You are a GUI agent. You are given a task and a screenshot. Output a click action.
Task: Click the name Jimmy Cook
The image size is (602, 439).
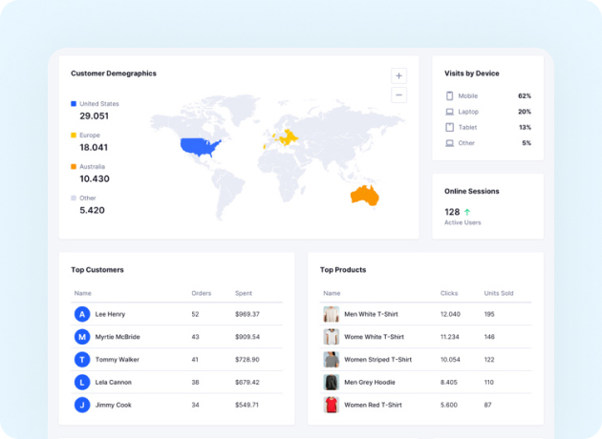pyautogui.click(x=114, y=405)
